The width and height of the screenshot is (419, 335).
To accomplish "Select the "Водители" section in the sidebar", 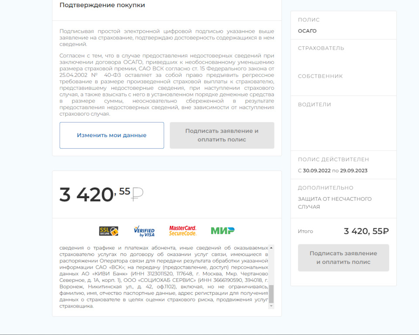I will tap(314, 105).
